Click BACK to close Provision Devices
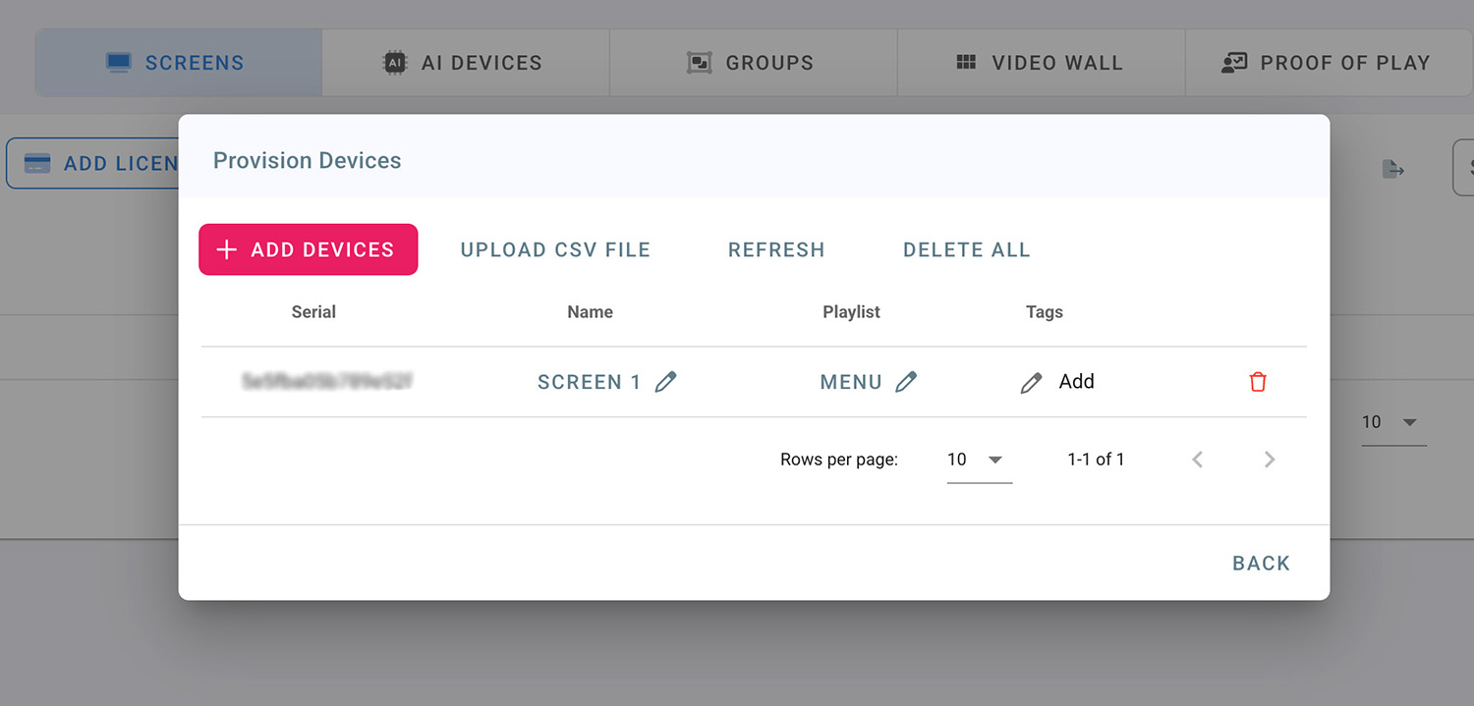 (1261, 563)
